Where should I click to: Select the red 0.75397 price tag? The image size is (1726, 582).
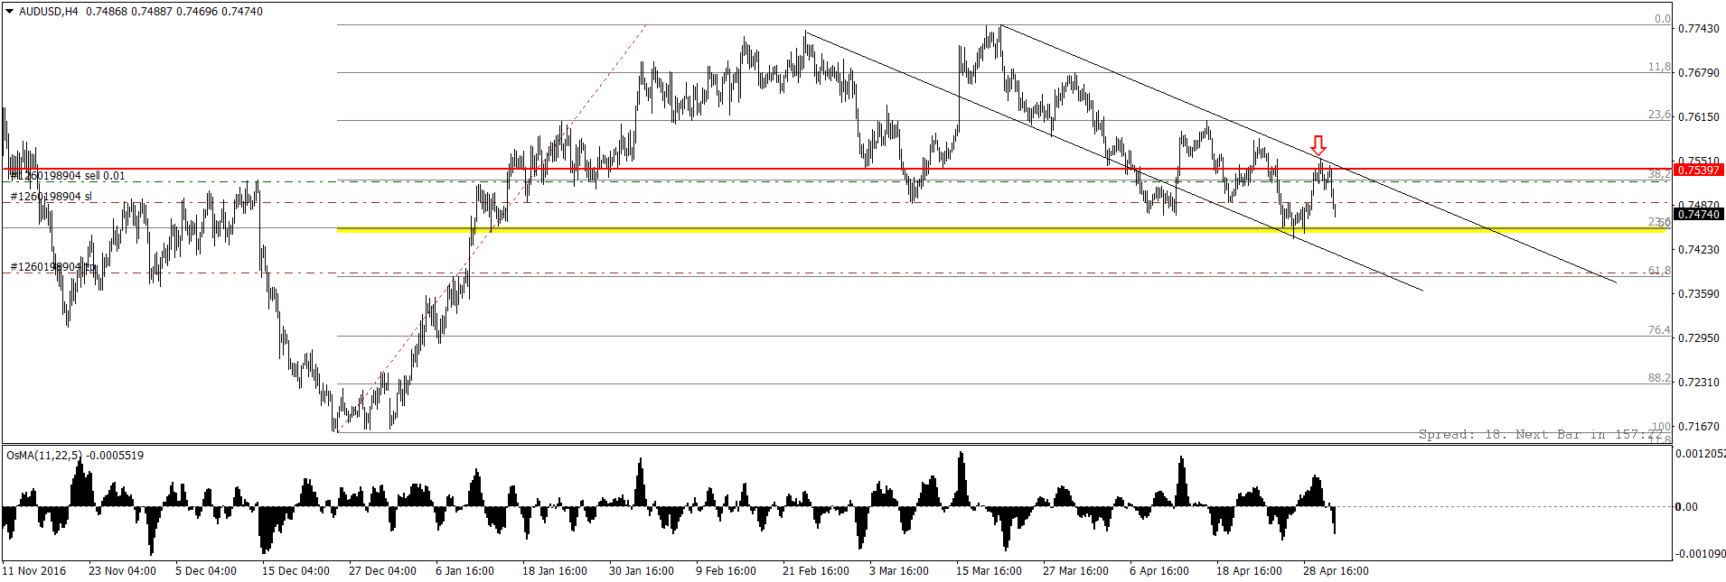(1699, 170)
